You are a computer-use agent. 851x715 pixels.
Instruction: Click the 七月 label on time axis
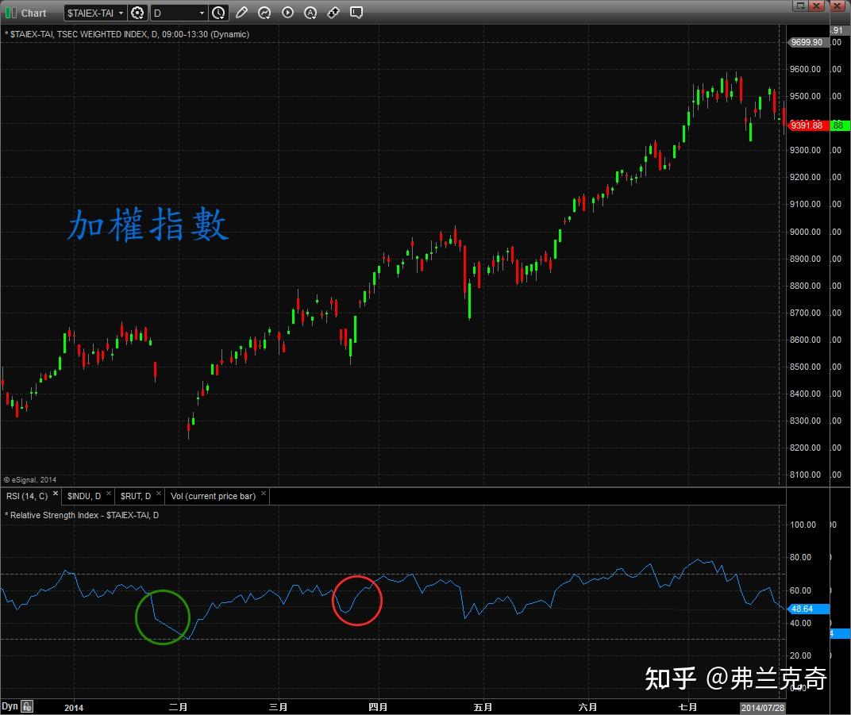click(687, 707)
